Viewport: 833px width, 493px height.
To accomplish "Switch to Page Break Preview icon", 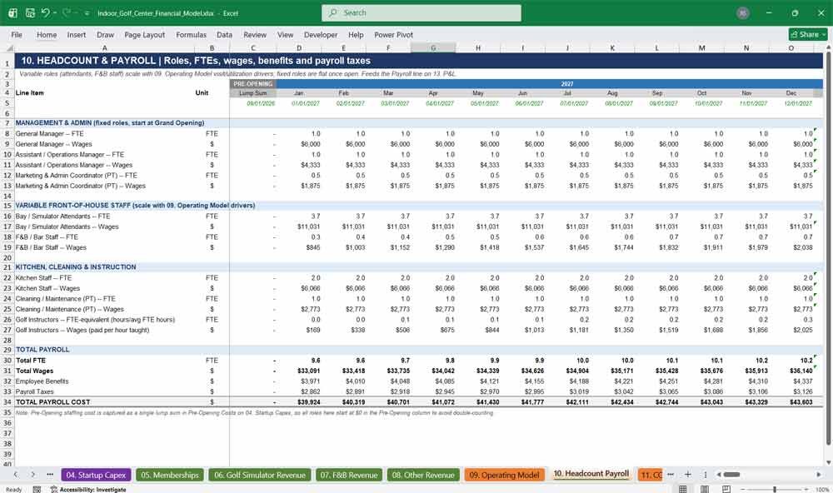I will coord(726,489).
